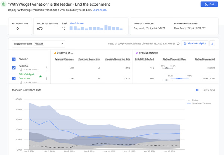Open the Engagement event objective dropdown
Screen dimensions: 224x155
38,44
